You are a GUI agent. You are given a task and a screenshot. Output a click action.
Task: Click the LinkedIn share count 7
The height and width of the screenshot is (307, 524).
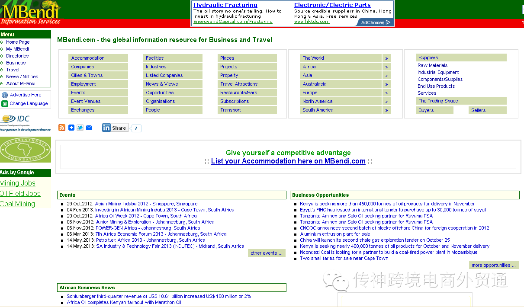(x=136, y=128)
